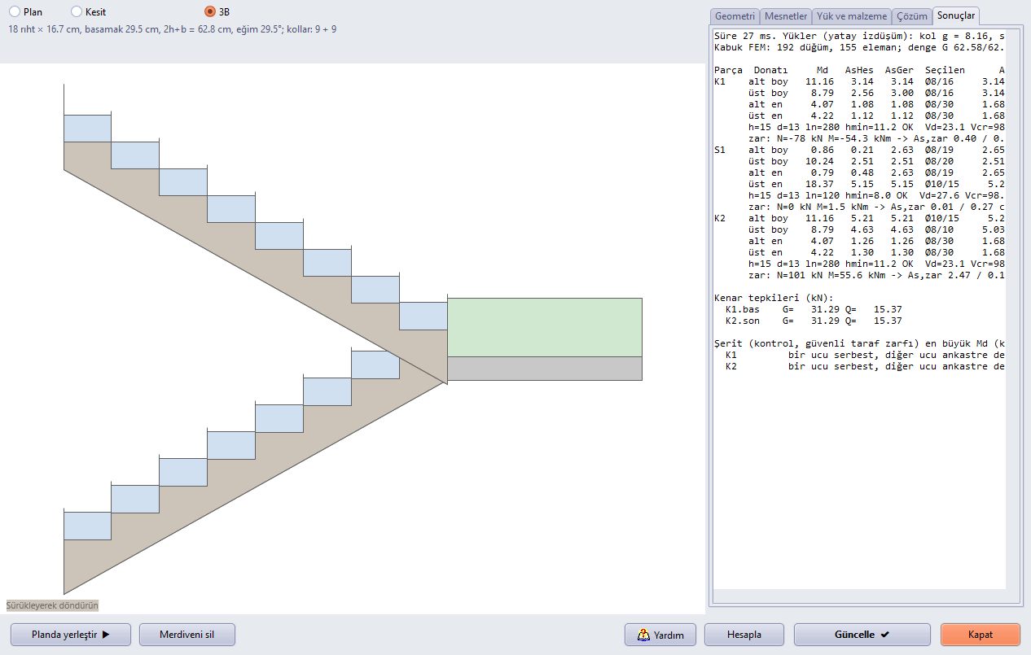Click the Planda yerleştir button
The height and width of the screenshot is (655, 1031).
point(71,635)
